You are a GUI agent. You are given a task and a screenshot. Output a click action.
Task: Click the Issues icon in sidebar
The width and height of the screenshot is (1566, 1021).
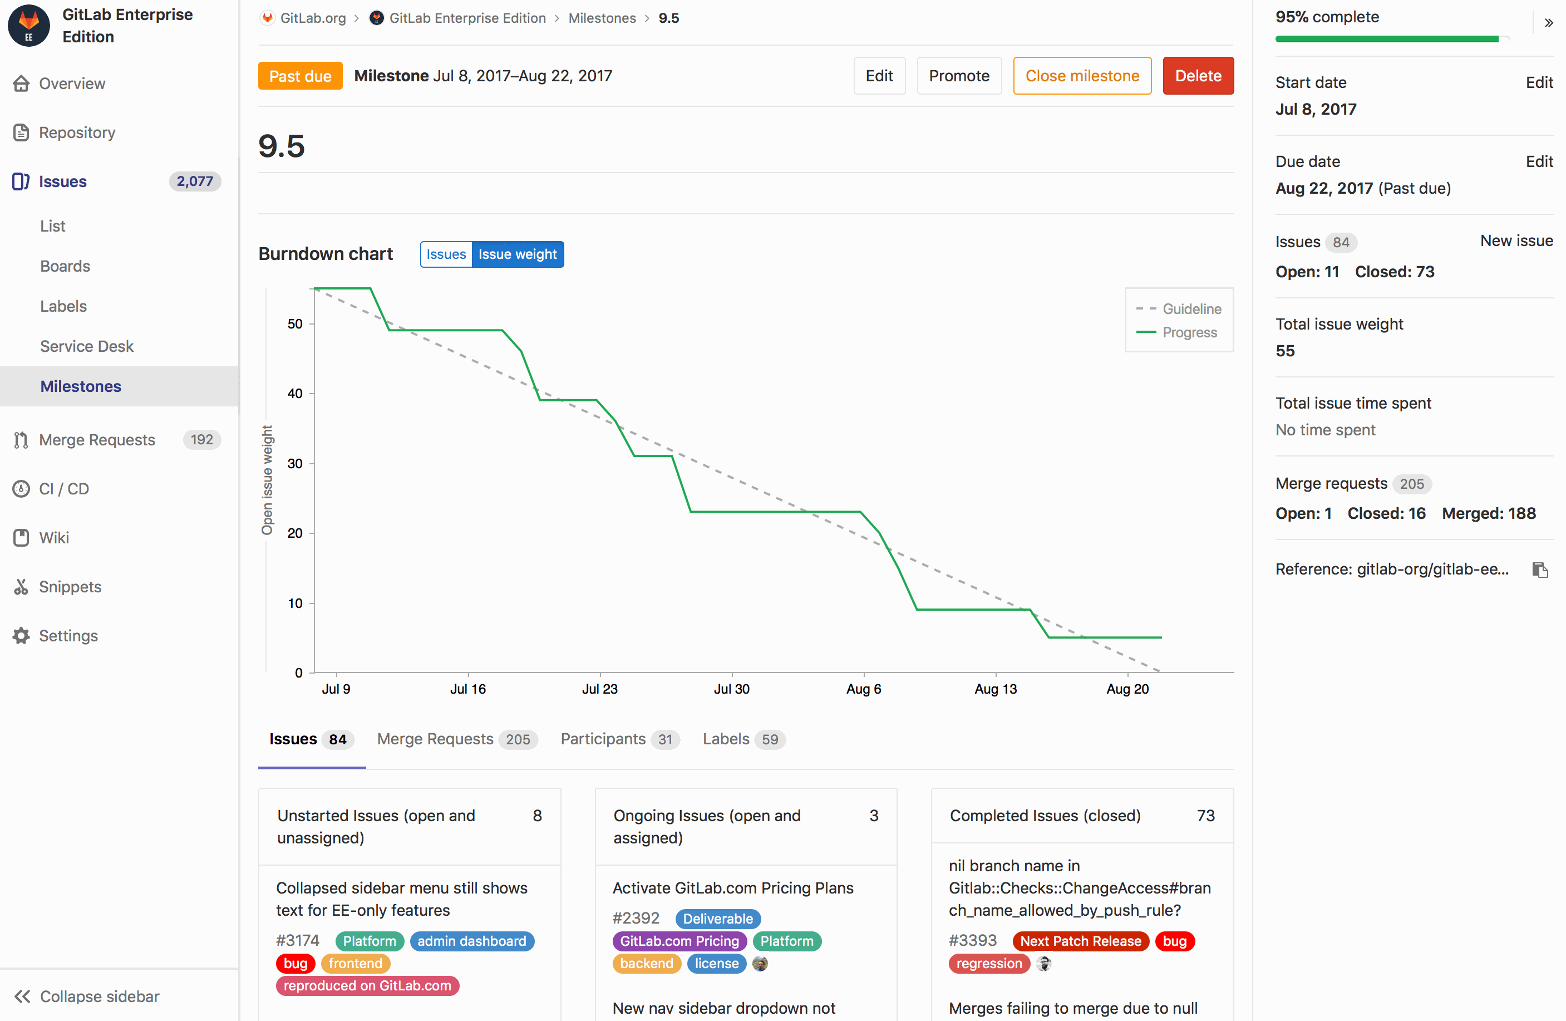[x=21, y=181]
